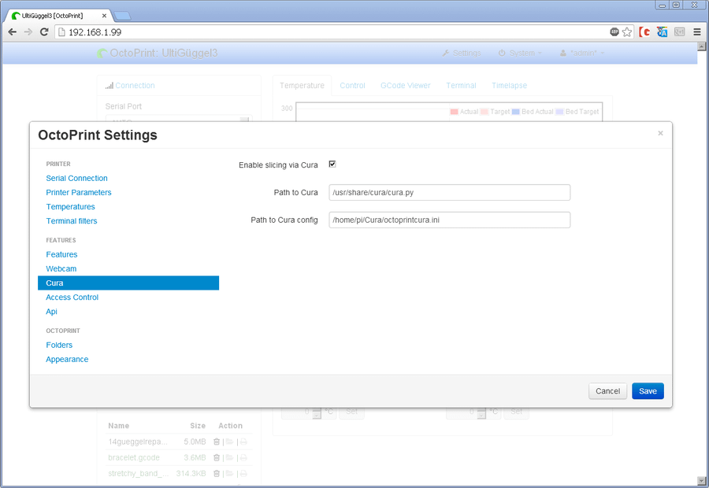The width and height of the screenshot is (709, 488).
Task: Disable the Enable slicing via Cura checkbox
Action: point(332,164)
